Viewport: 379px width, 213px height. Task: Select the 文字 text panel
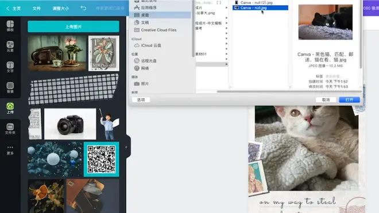[10, 67]
